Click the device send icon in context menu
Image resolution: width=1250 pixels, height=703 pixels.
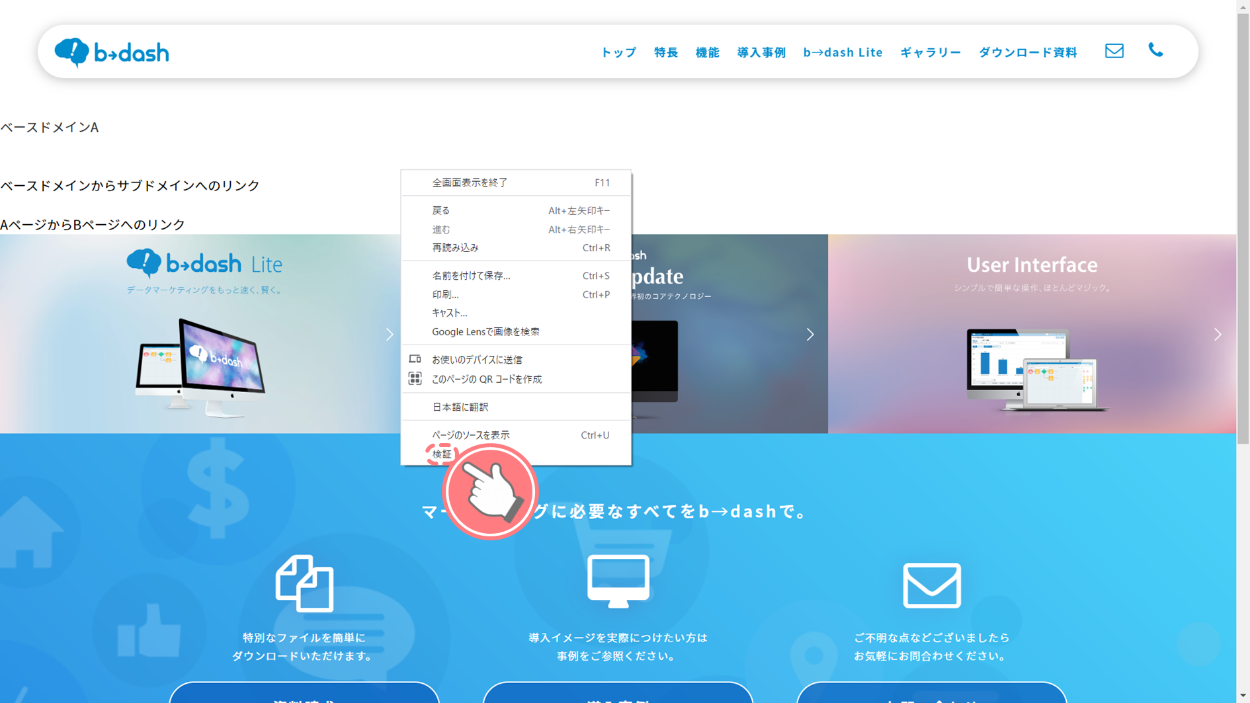415,359
